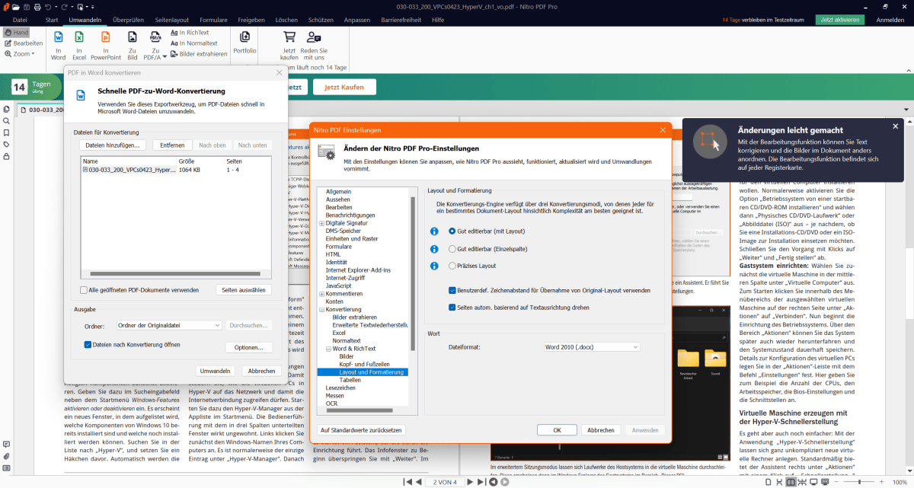Collapse Konvertierung tree node

321,310
